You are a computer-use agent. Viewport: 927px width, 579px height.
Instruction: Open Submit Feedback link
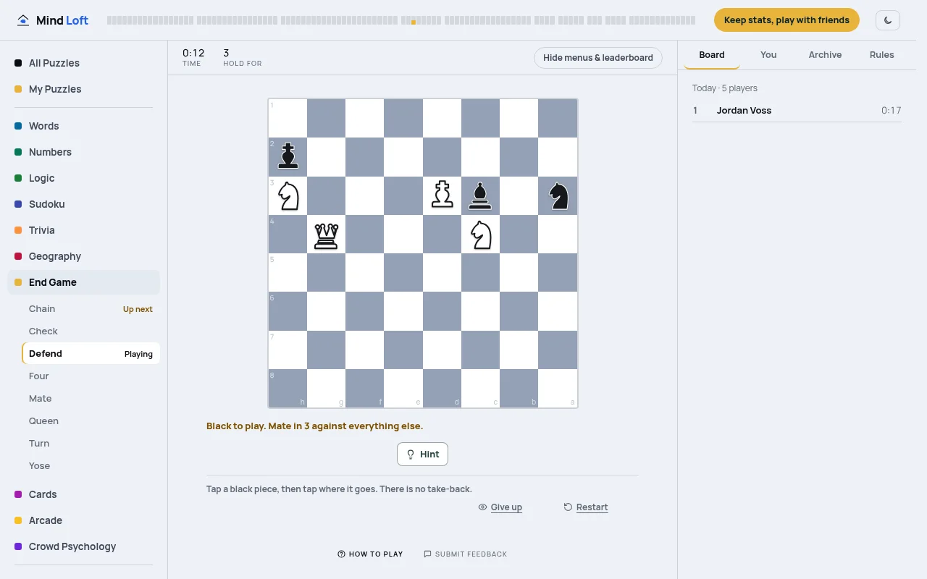click(x=465, y=554)
